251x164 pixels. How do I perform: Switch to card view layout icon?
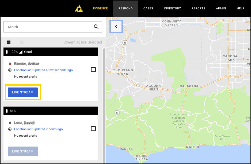tap(9, 42)
